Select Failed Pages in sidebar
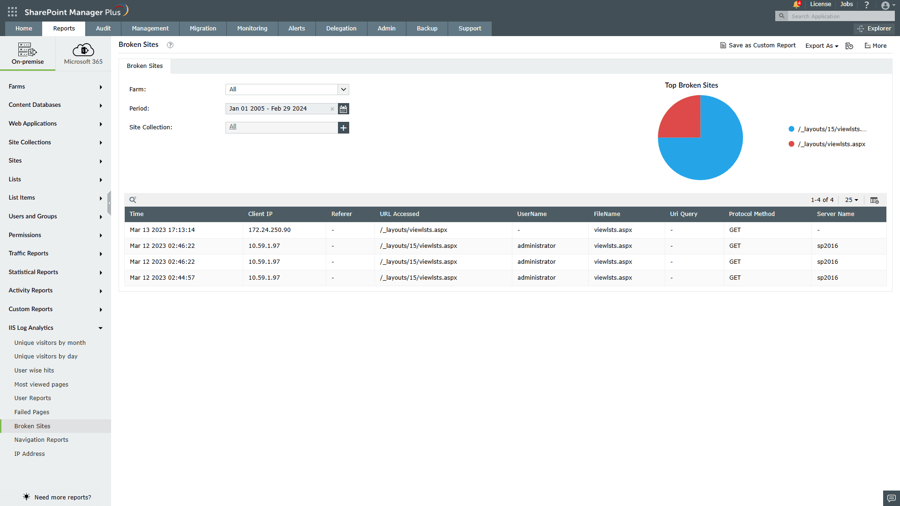The image size is (900, 506). point(32,412)
